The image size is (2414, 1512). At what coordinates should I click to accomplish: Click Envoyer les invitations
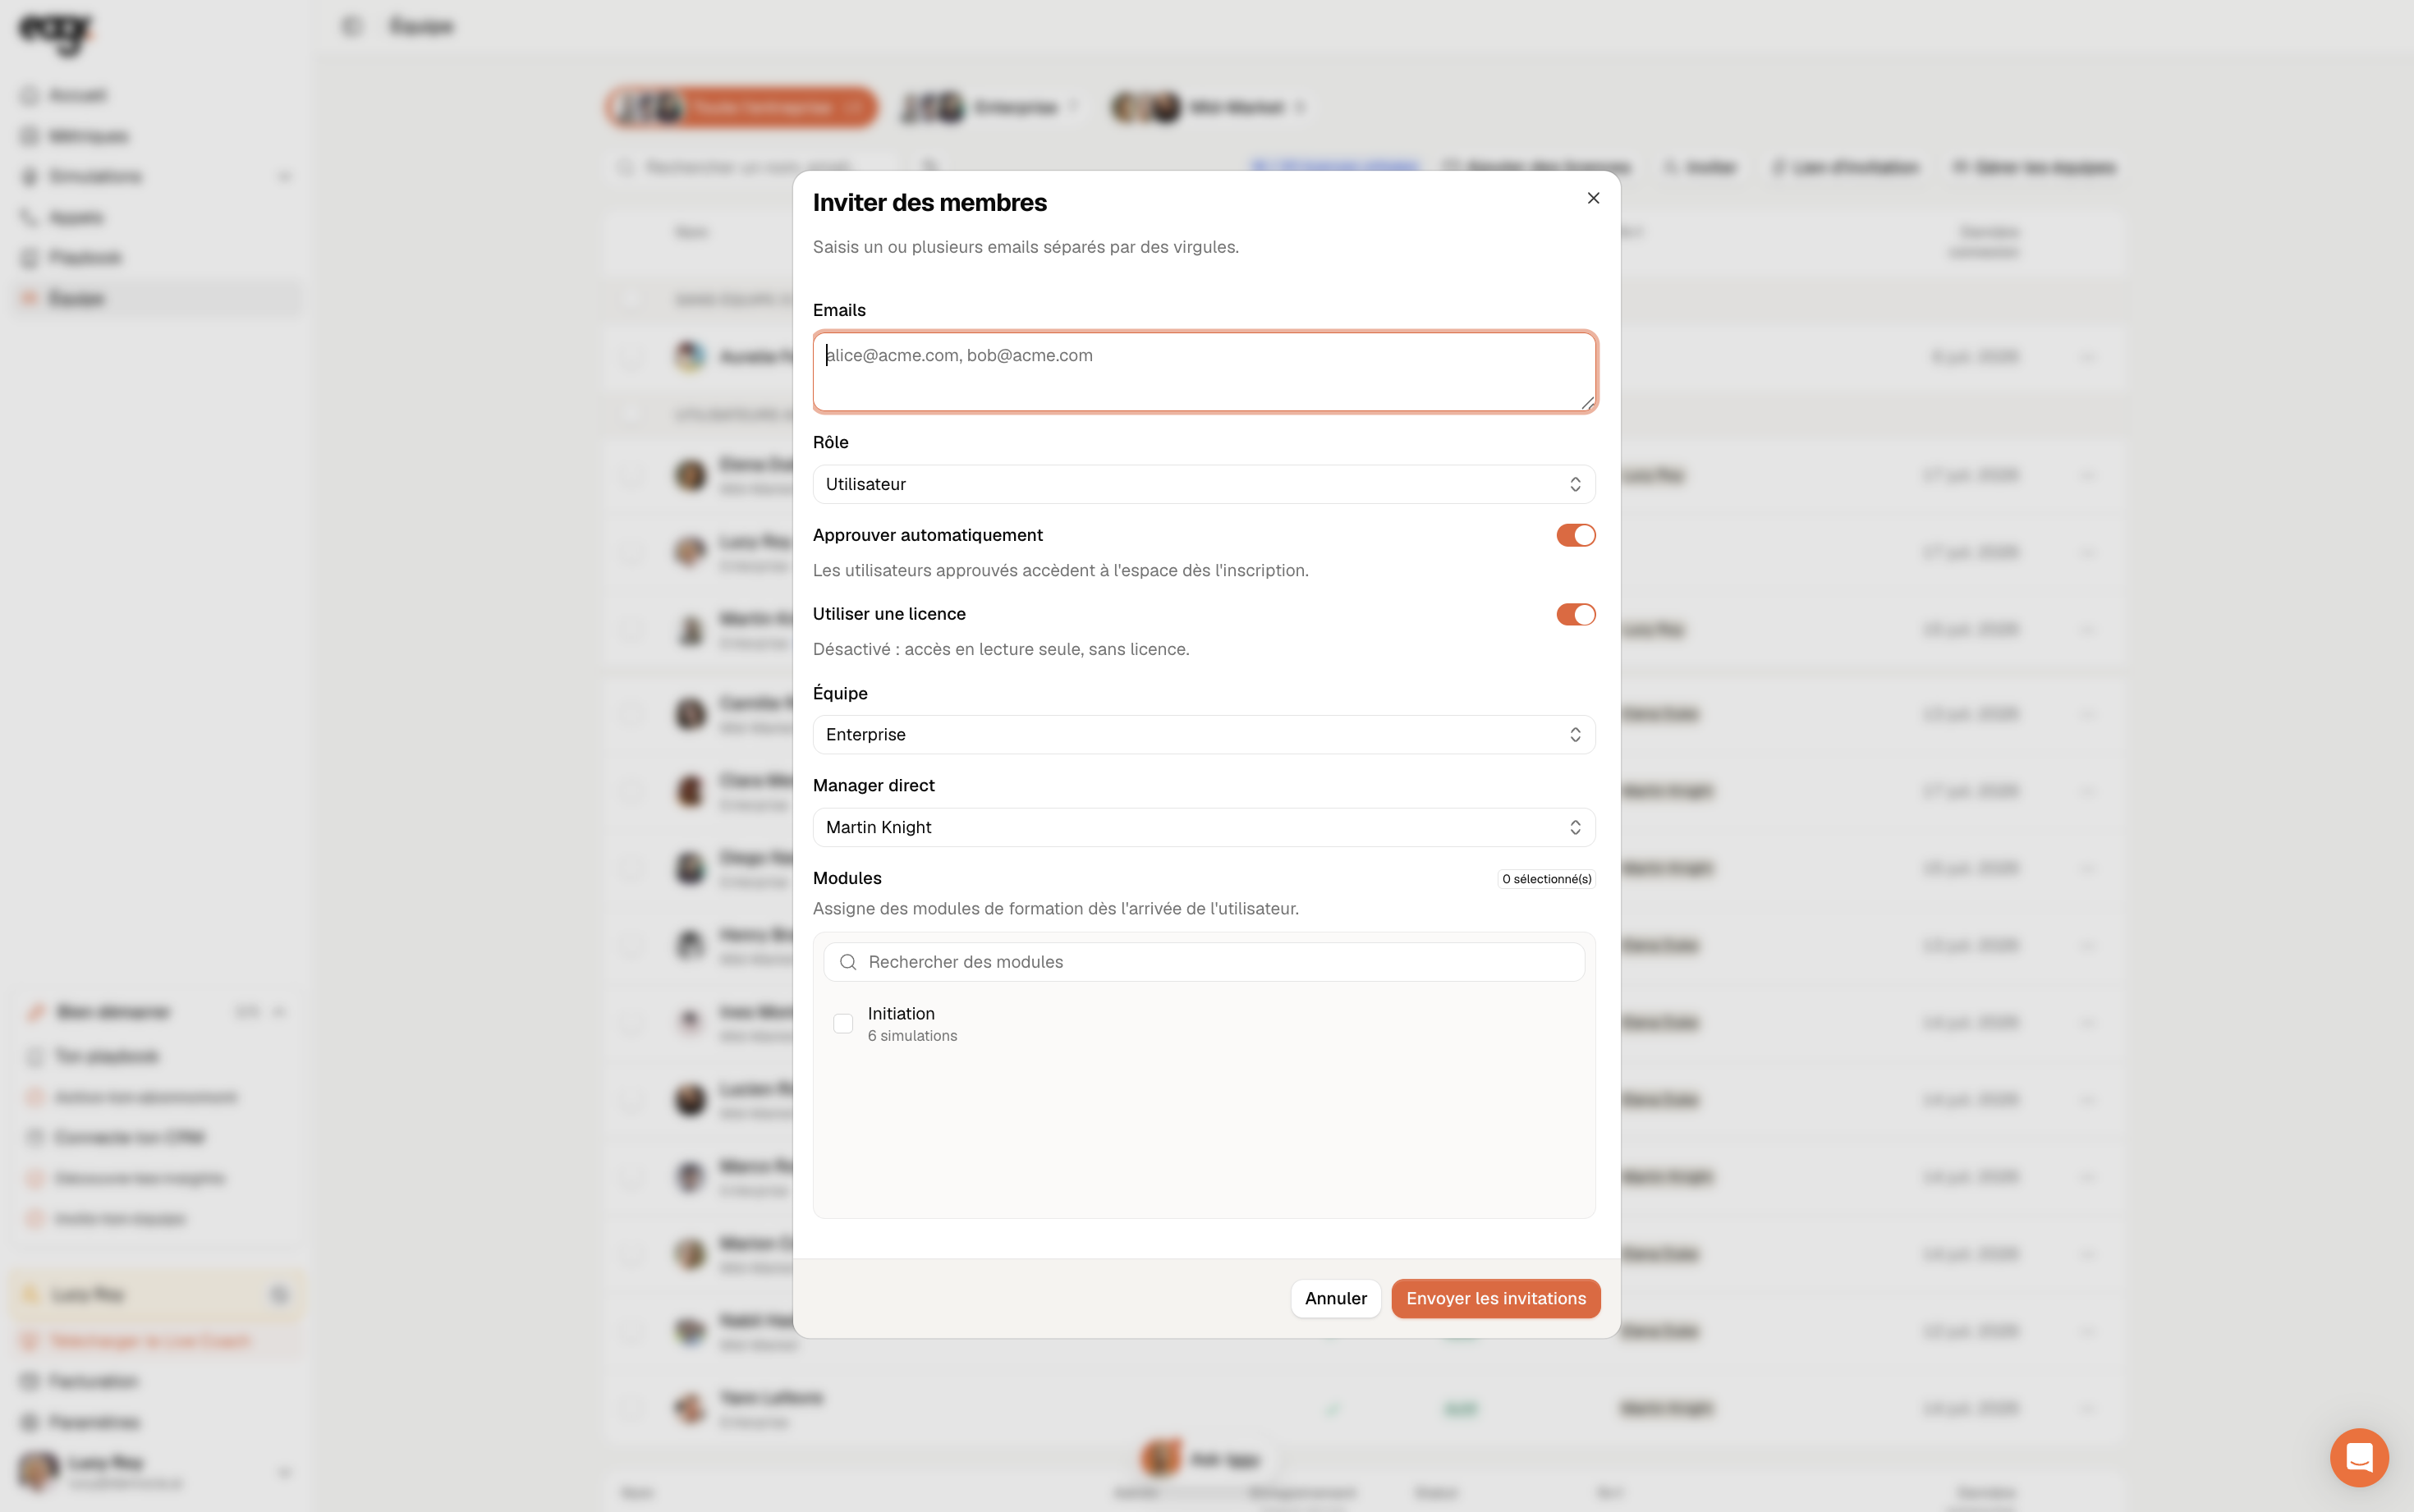[1496, 1298]
